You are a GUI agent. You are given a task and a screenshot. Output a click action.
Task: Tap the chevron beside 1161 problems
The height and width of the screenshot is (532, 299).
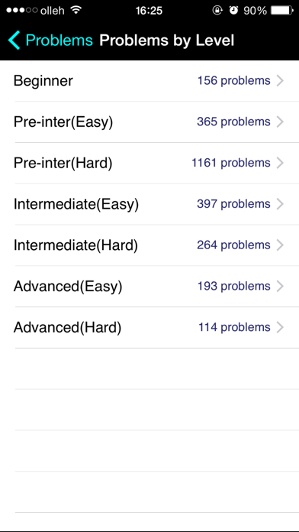click(280, 164)
